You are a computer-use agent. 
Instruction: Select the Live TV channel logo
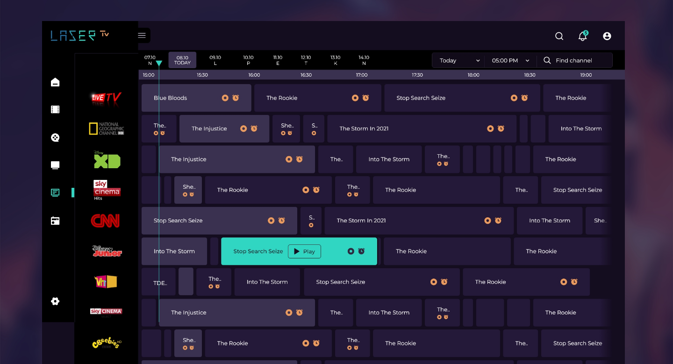[106, 98]
